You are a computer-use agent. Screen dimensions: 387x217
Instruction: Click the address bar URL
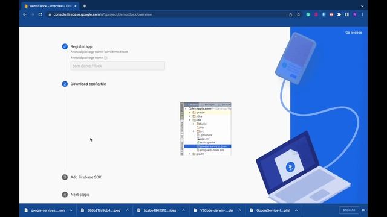[103, 14]
